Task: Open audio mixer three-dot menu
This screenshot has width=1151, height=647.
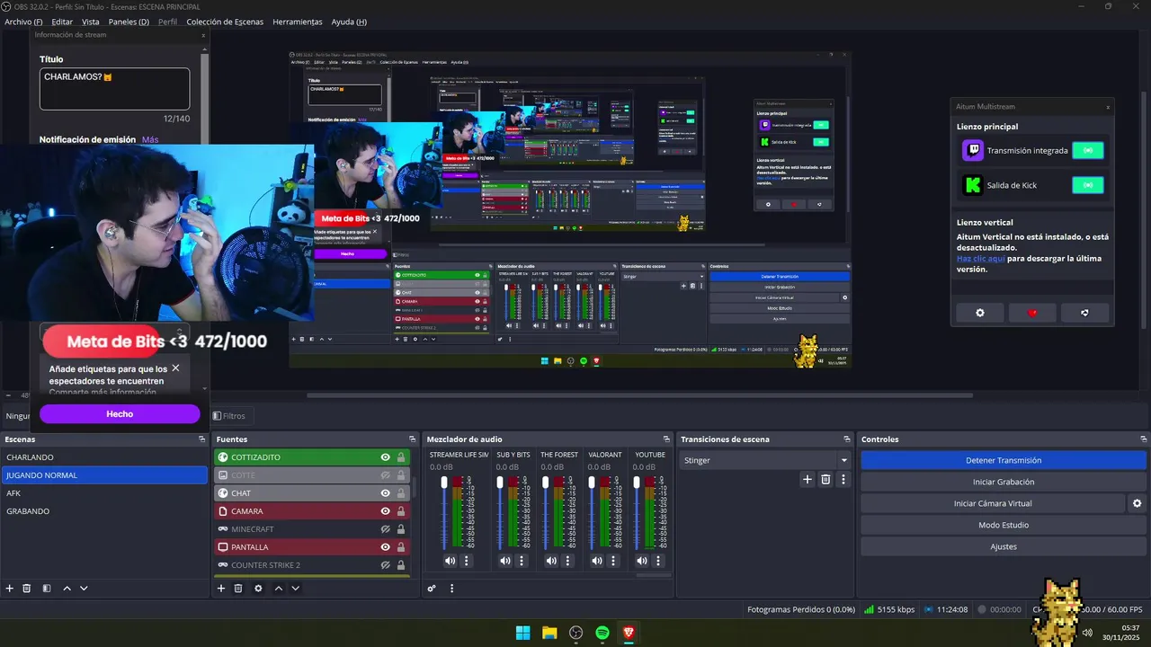Action: [x=451, y=589]
